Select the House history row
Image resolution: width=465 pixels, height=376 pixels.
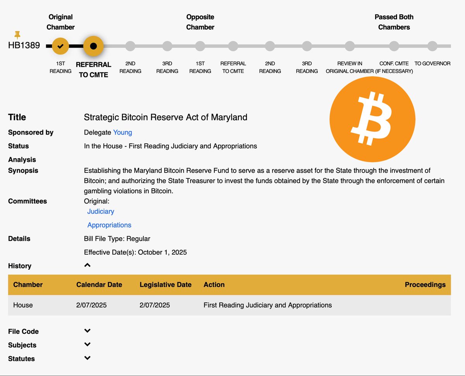point(229,305)
